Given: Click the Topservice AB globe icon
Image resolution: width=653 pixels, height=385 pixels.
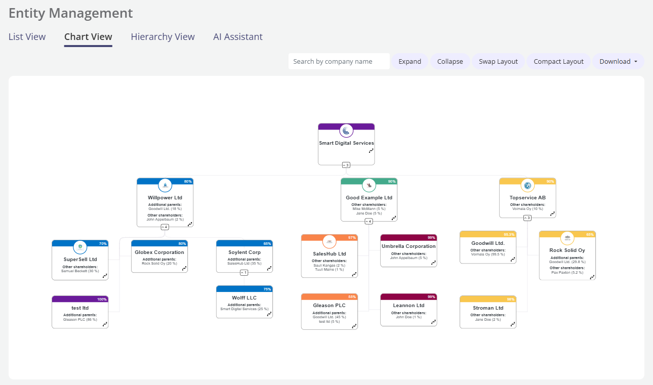Looking at the screenshot, I should click(528, 185).
